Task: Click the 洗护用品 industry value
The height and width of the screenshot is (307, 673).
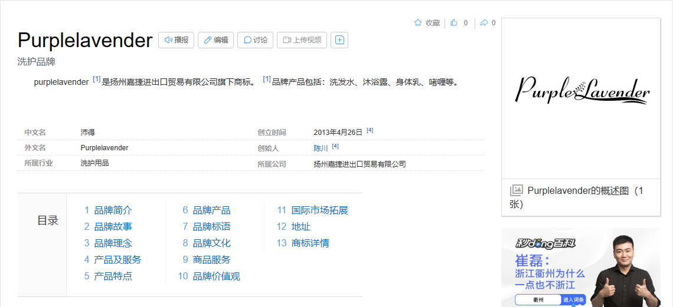Action: coord(94,163)
